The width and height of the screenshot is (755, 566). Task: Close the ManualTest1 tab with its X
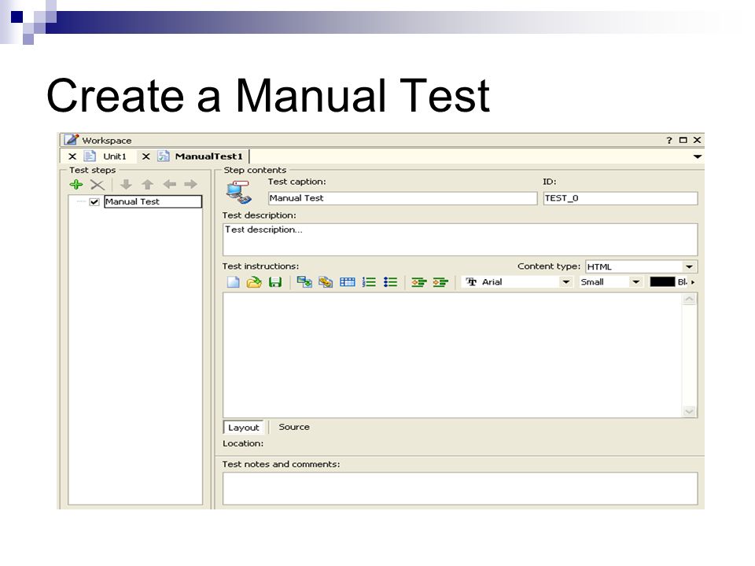click(146, 156)
